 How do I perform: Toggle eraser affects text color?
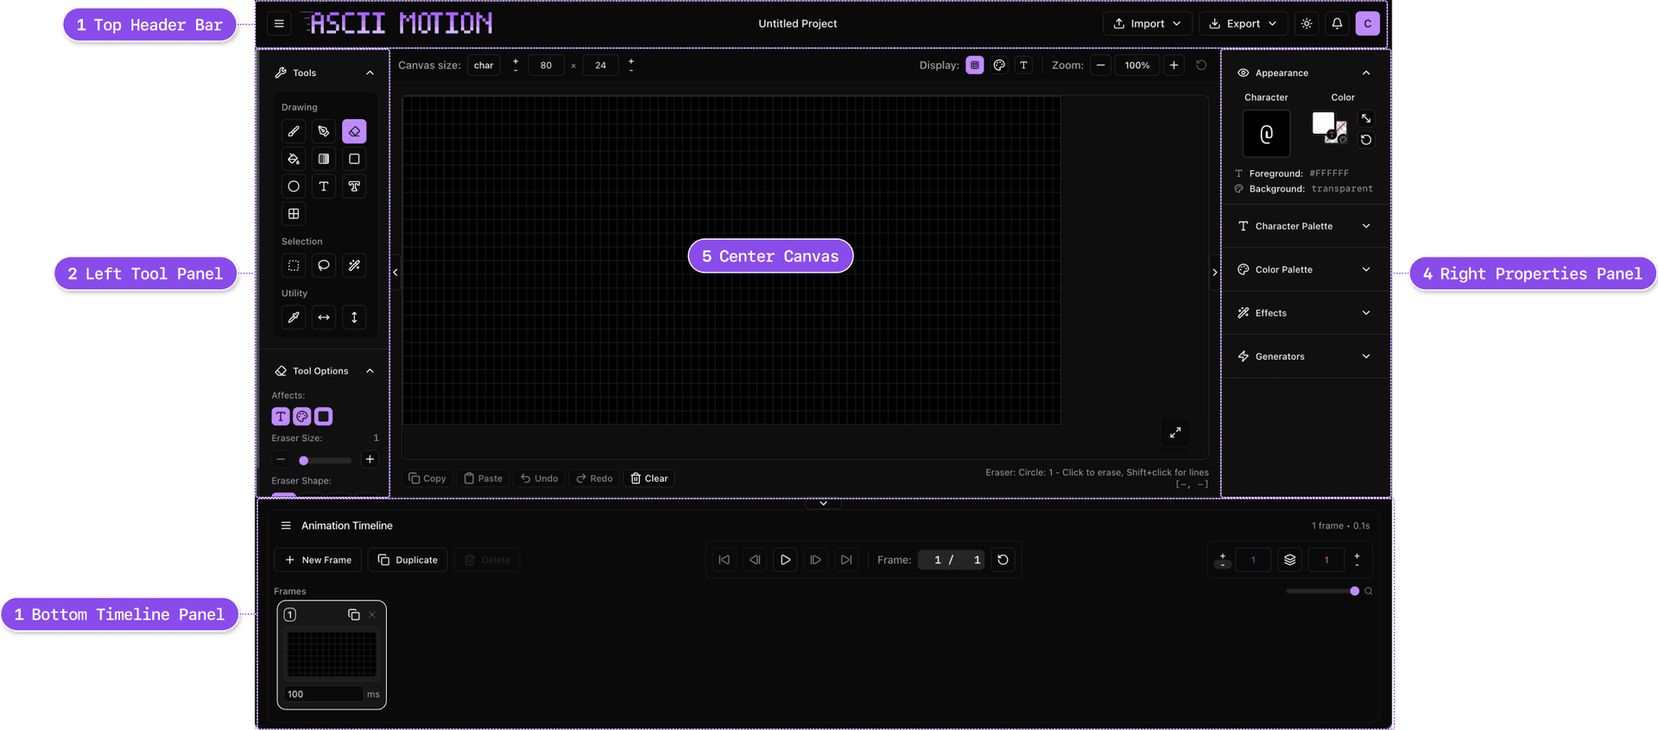coord(302,417)
